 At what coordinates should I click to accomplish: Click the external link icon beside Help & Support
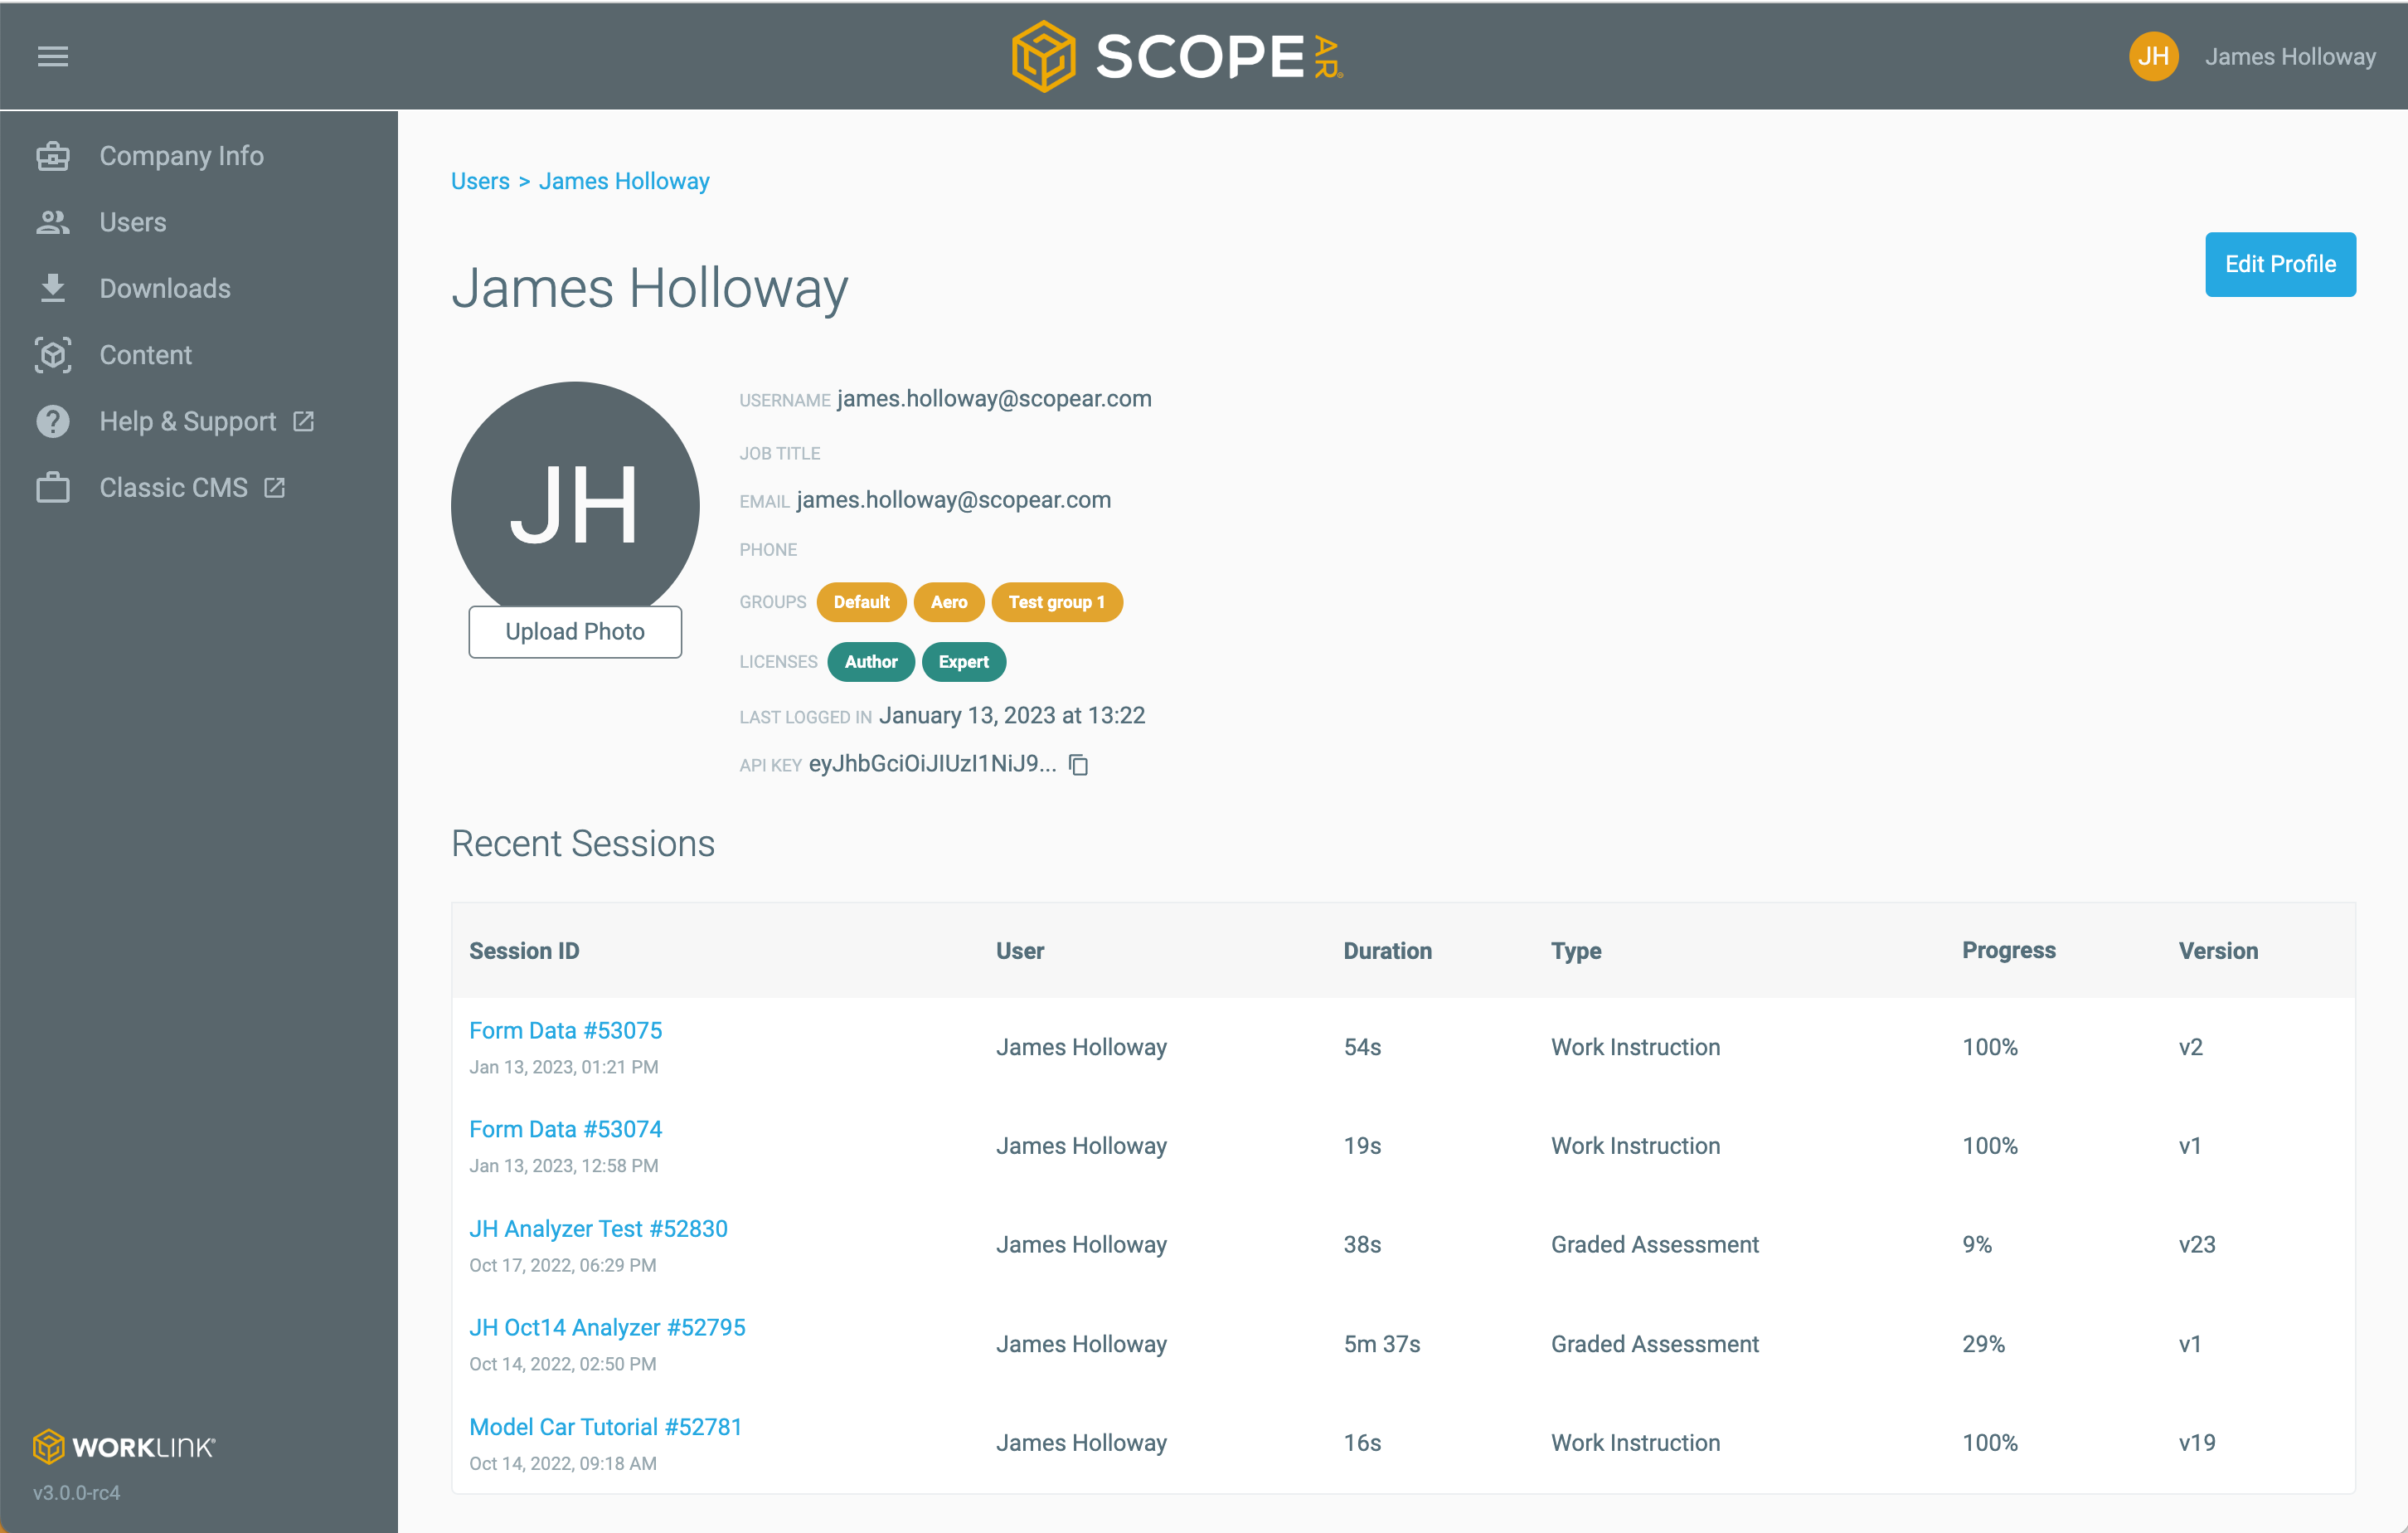303,421
